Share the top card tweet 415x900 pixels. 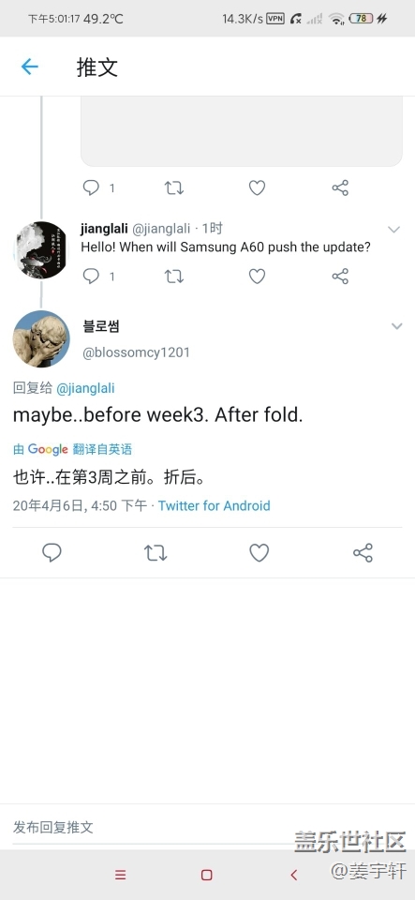click(x=340, y=187)
